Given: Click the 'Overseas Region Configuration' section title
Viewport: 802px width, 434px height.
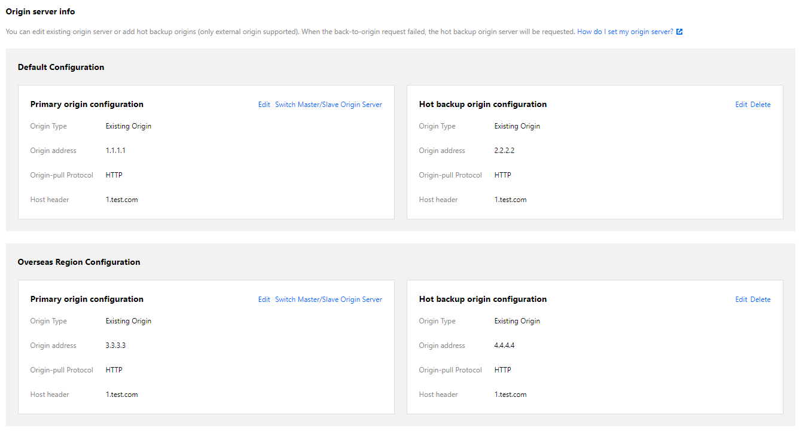Looking at the screenshot, I should coord(79,262).
